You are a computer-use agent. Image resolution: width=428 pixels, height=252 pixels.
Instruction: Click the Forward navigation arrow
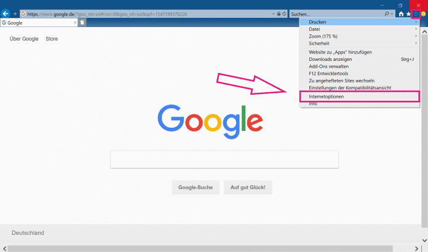(x=14, y=14)
